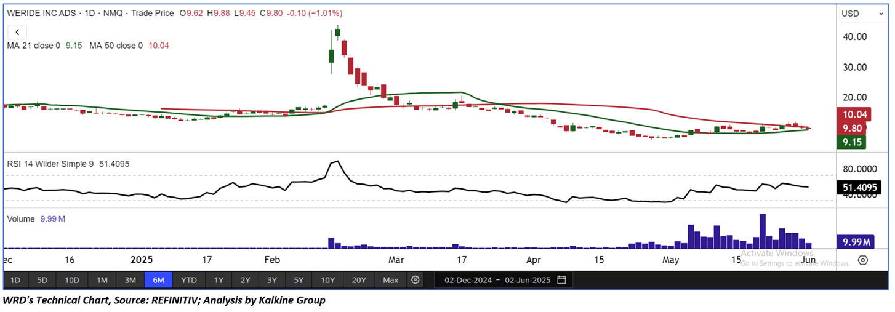Click the 02-Jun-2025 end date field

point(526,280)
